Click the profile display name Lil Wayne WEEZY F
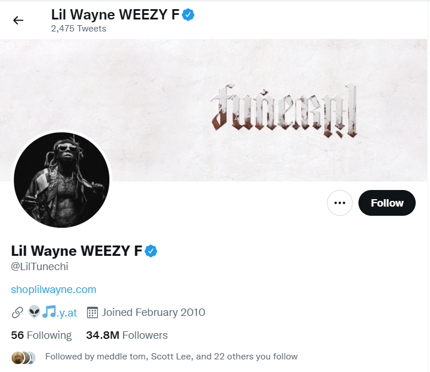430x372 pixels. [x=77, y=251]
